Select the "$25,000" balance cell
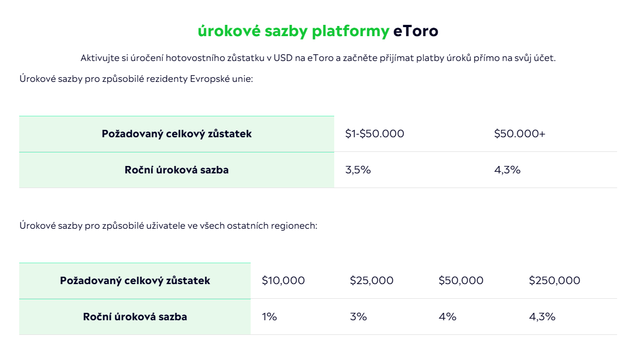Screen dimensions: 625x353 coord(371,281)
